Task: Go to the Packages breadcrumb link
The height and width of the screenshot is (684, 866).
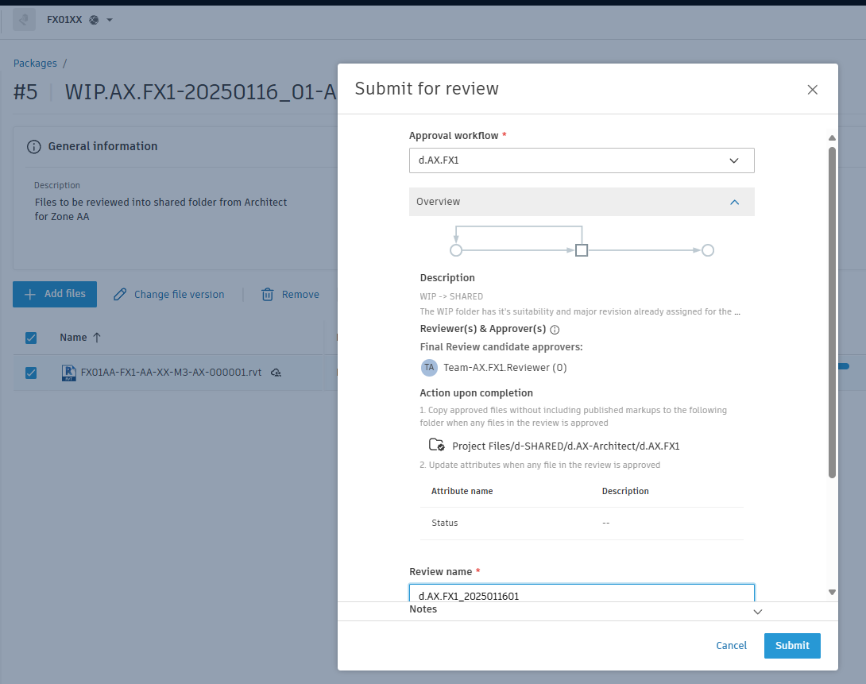Action: pos(35,64)
